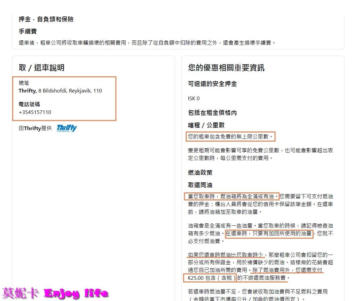
Task: Click the phone number +3545157110
Action: (x=35, y=112)
